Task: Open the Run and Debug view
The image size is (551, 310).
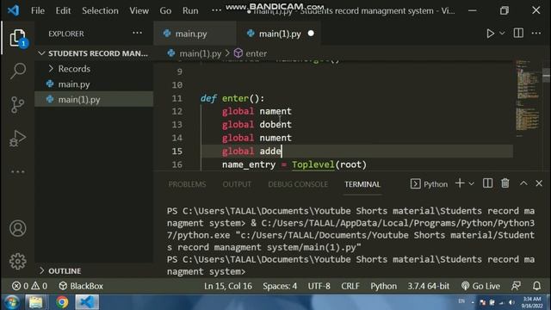Action: point(17,138)
